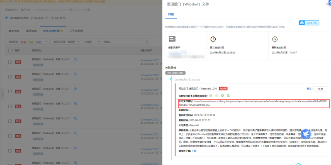
Task: Click the investigate magnifier in the fifth alert row
Action: pyautogui.click(x=75, y=119)
